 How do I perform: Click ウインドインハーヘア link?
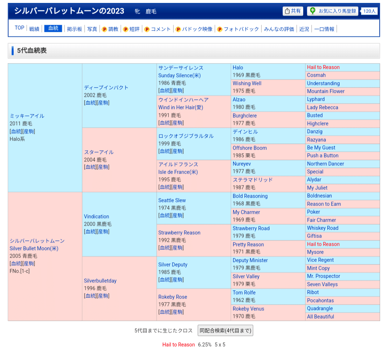click(x=183, y=100)
